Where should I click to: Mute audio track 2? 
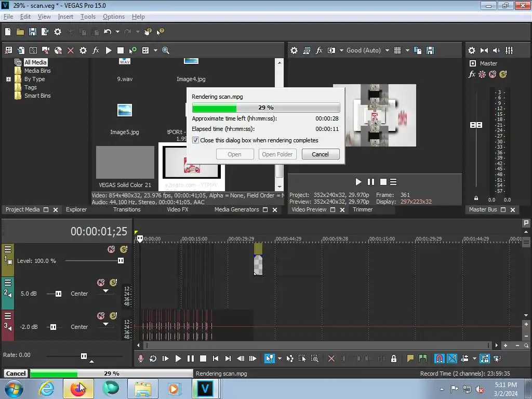[x=101, y=283]
